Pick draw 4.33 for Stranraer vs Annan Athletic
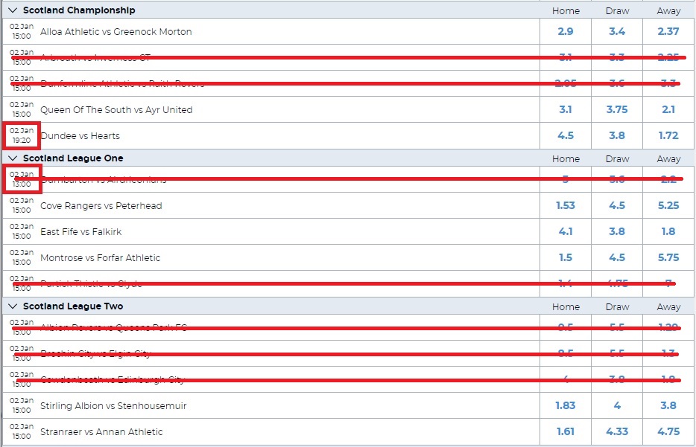This screenshot has width=696, height=447. pos(617,432)
